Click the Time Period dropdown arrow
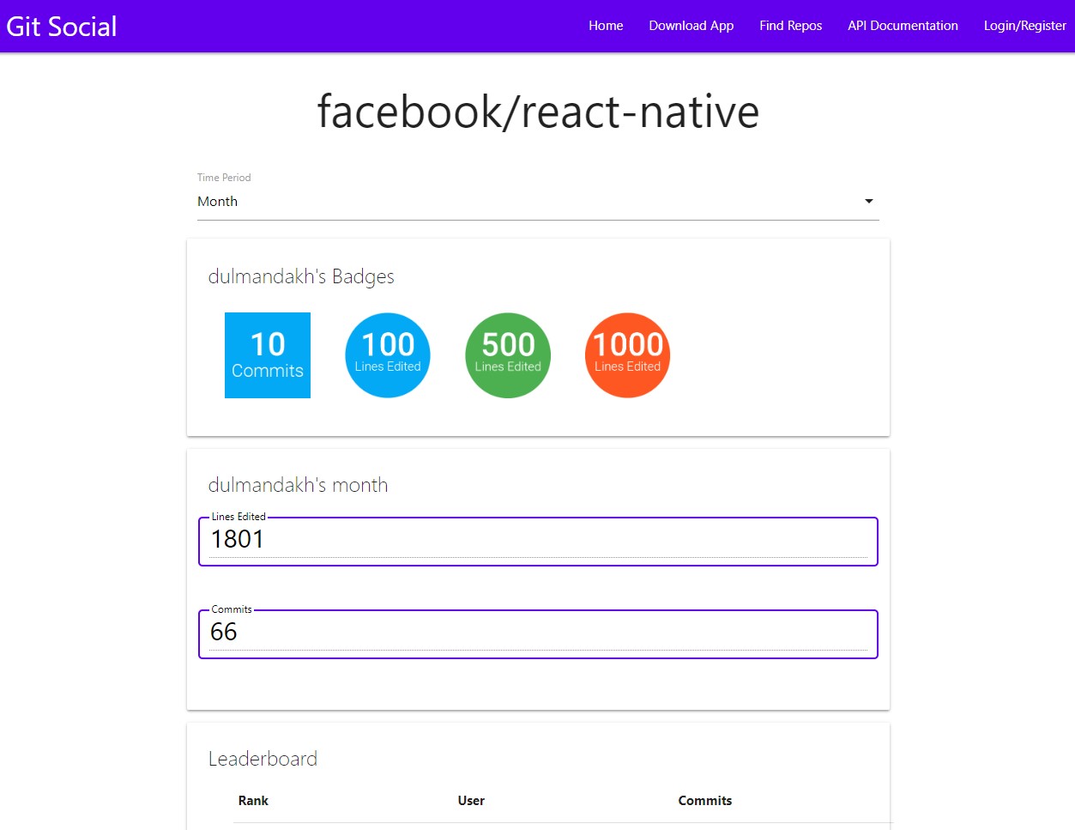This screenshot has width=1075, height=830. click(869, 201)
